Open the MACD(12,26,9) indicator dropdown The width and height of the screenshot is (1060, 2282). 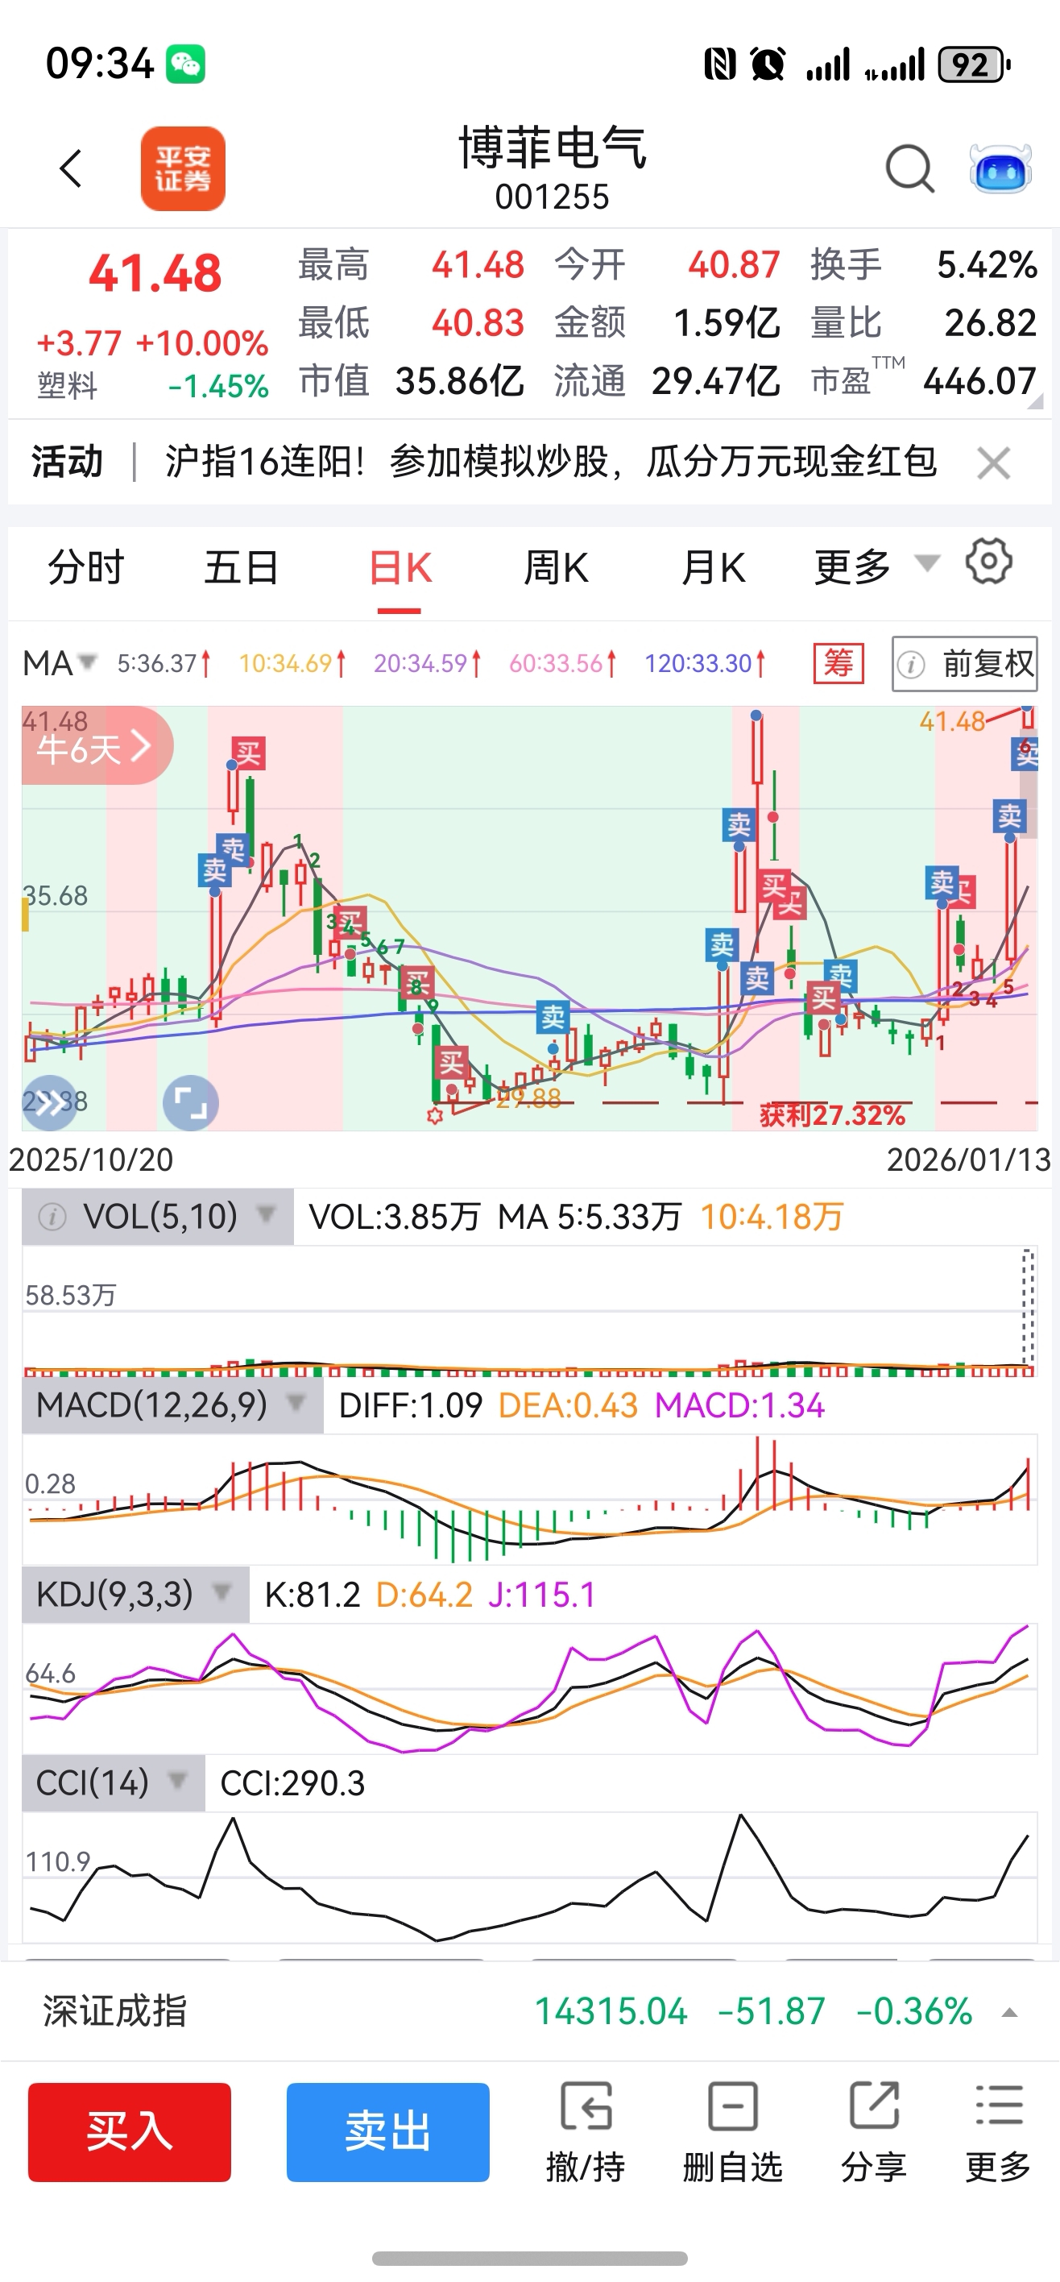click(172, 1406)
